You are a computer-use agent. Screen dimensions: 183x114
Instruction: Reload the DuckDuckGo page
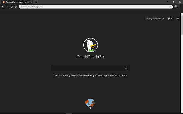(x=11, y=7)
